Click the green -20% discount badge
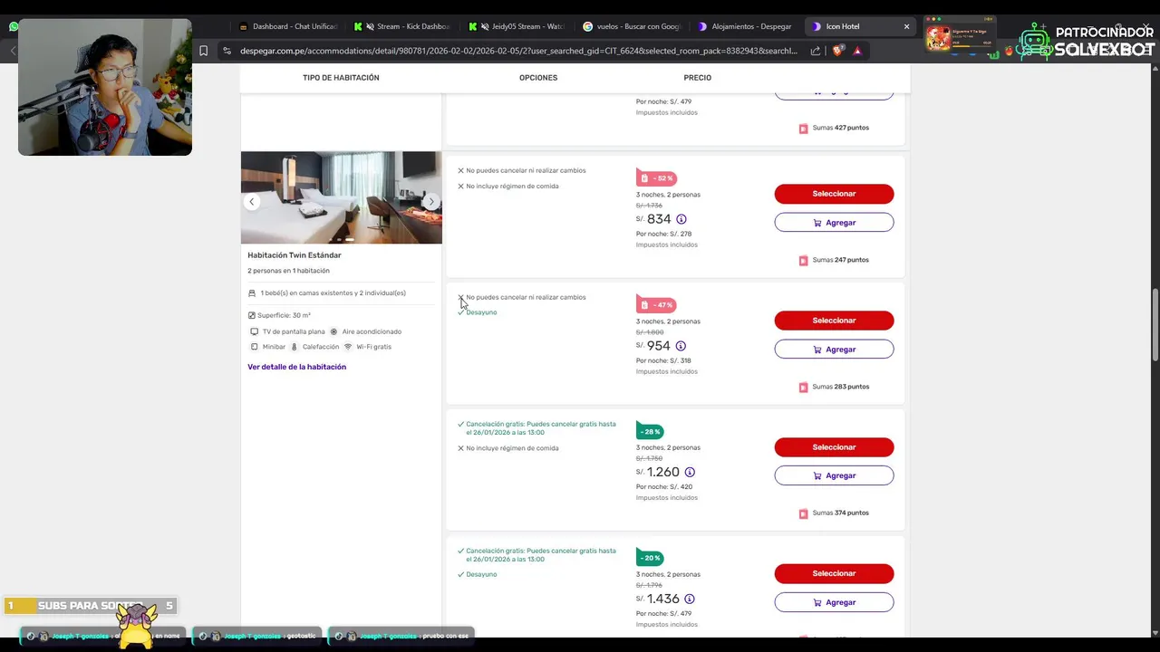The height and width of the screenshot is (652, 1160). pyautogui.click(x=650, y=559)
